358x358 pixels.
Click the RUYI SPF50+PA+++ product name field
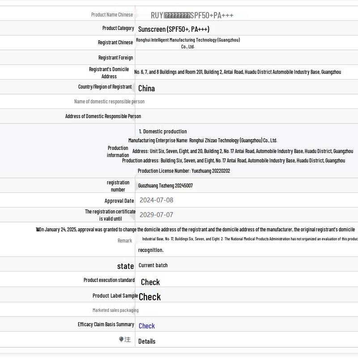click(x=192, y=15)
